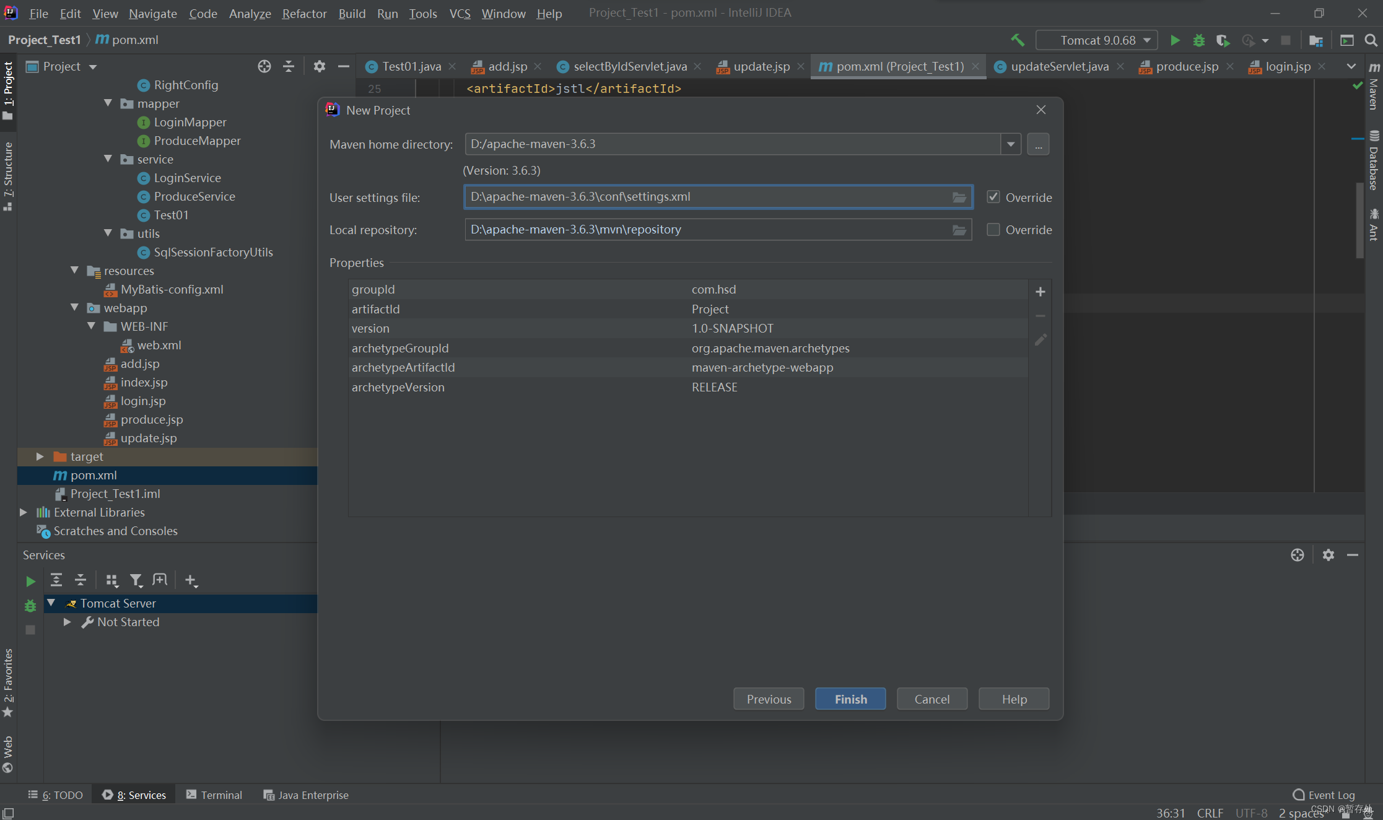Image resolution: width=1383 pixels, height=820 pixels.
Task: Run with coverage shield icon
Action: pos(1223,40)
